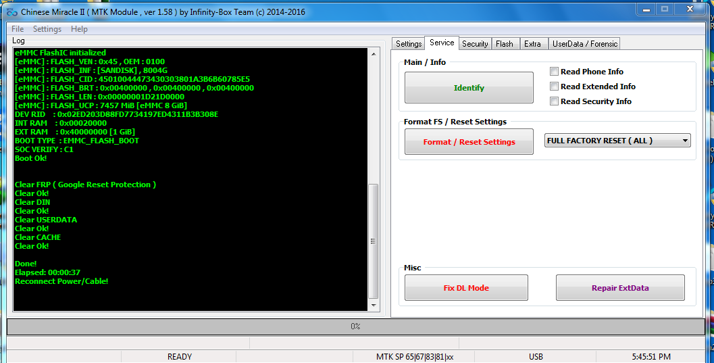The width and height of the screenshot is (714, 363).
Task: Click log line 'SOC VERIFY : C1'
Action: (x=44, y=149)
